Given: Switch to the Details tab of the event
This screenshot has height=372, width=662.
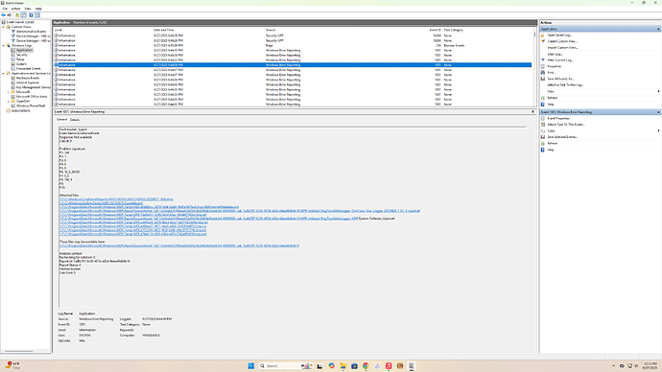Looking at the screenshot, I should 75,120.
